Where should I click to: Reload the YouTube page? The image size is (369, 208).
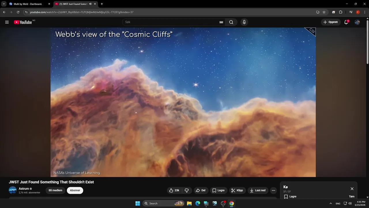[x=18, y=12]
